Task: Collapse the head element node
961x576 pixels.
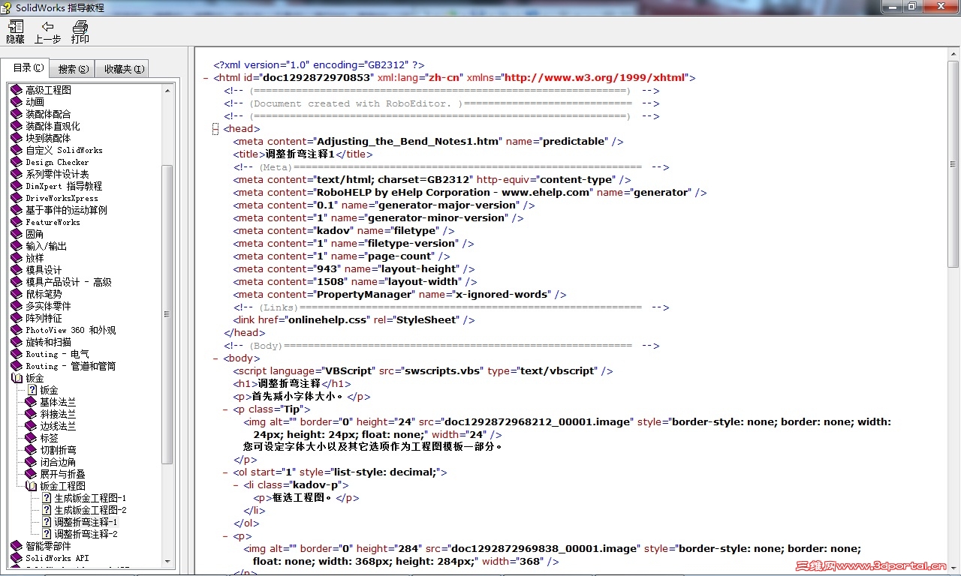Action: click(x=215, y=128)
